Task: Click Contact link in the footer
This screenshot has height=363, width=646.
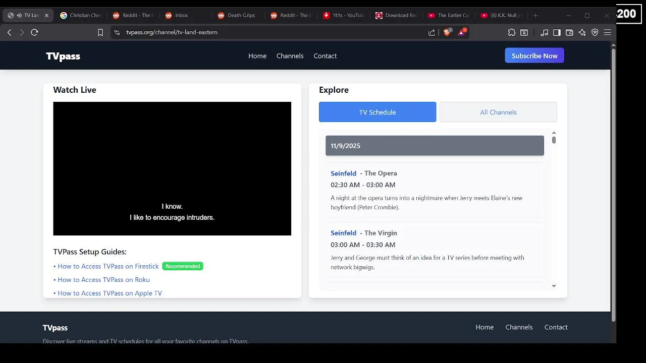Action: (556, 327)
